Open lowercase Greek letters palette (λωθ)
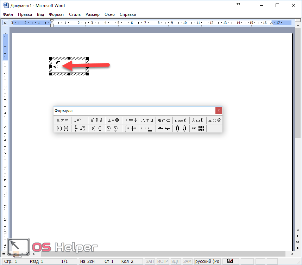This screenshot has width=302, height=265. [x=198, y=120]
